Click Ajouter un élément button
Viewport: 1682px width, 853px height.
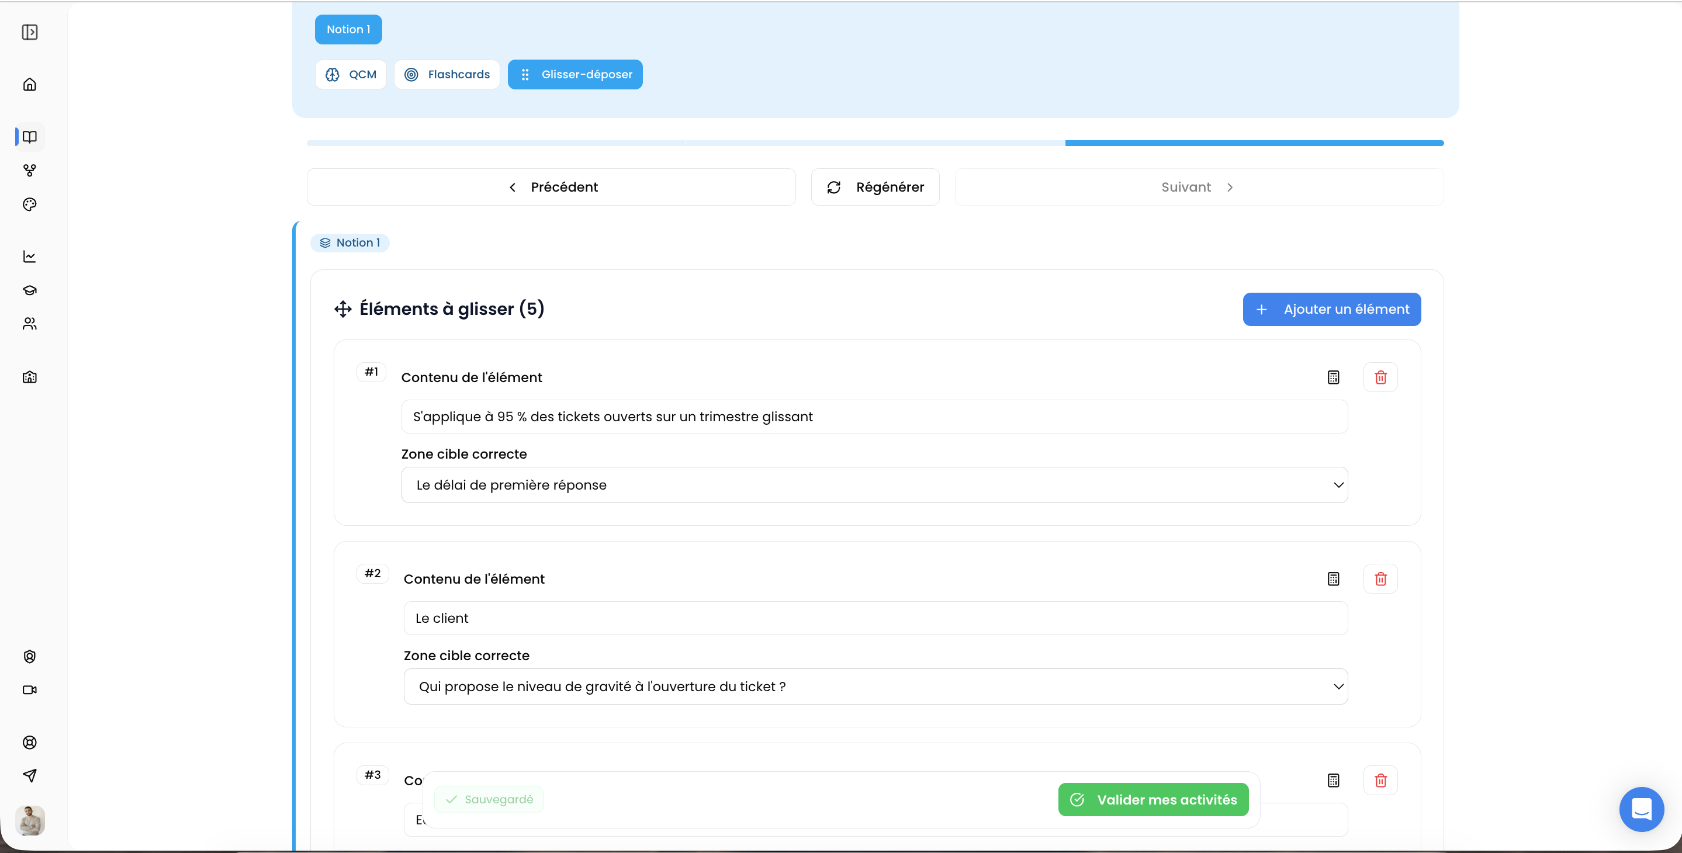pos(1331,309)
